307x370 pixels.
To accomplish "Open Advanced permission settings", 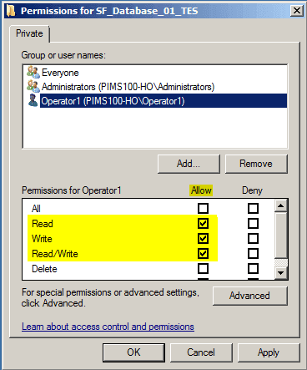I will [x=249, y=296].
